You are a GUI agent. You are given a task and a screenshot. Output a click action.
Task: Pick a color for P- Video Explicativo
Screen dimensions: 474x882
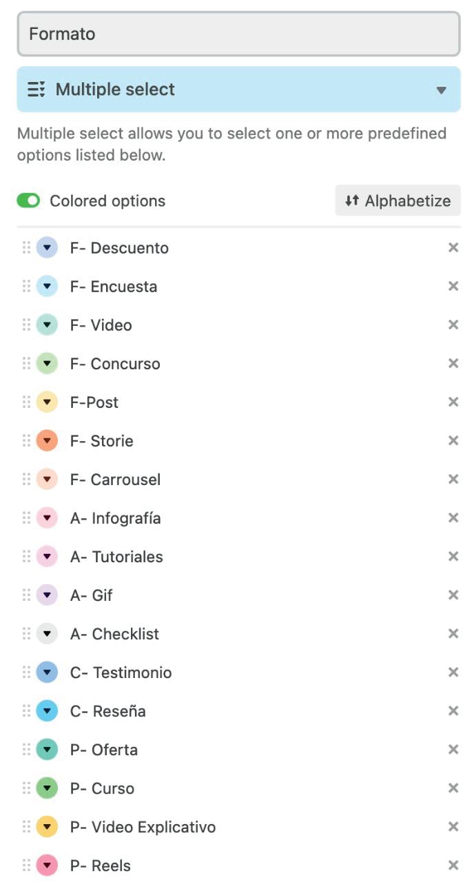[x=47, y=827]
